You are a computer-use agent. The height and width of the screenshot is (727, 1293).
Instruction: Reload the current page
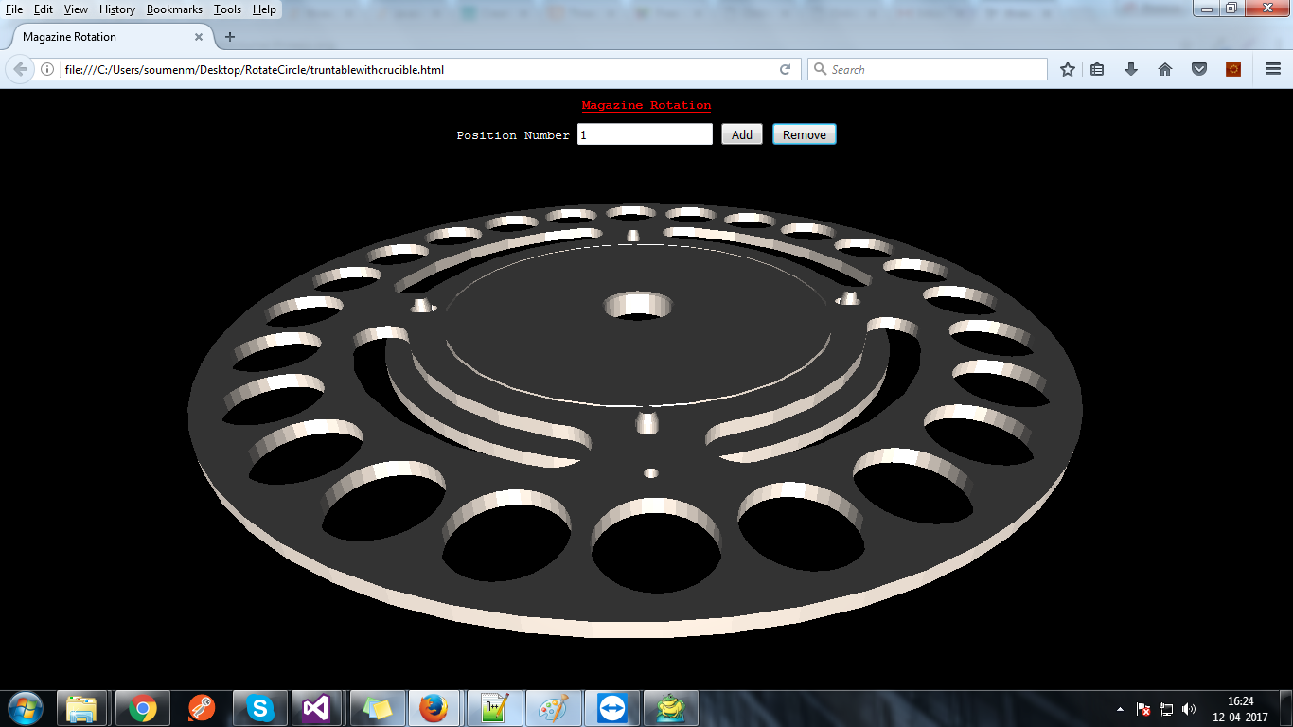pyautogui.click(x=785, y=69)
